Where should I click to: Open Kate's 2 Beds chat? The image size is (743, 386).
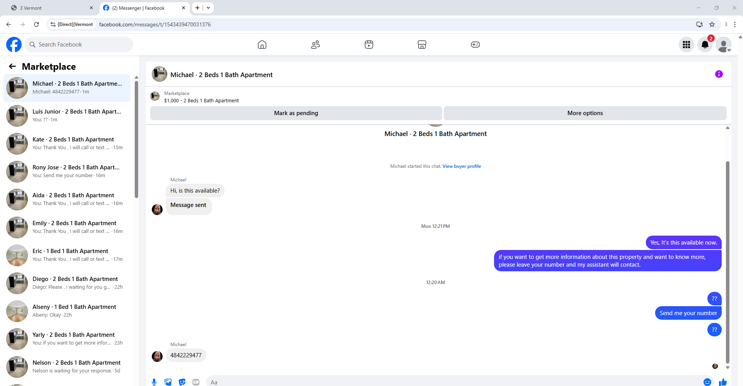click(x=67, y=144)
